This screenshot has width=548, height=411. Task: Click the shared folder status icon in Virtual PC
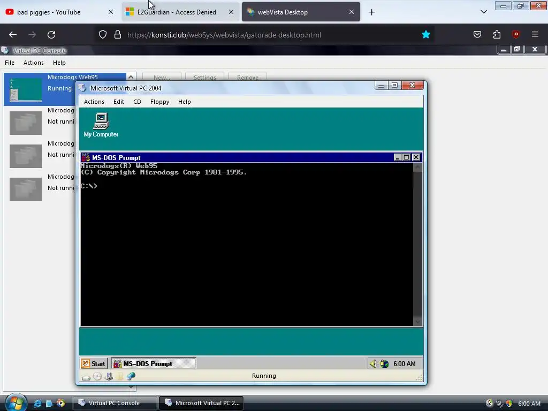(x=120, y=376)
